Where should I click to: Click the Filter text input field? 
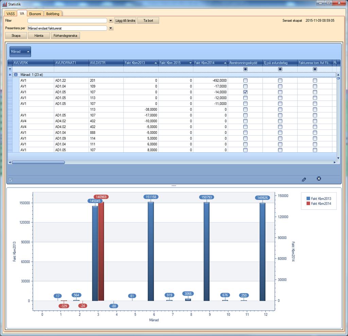pos(67,21)
